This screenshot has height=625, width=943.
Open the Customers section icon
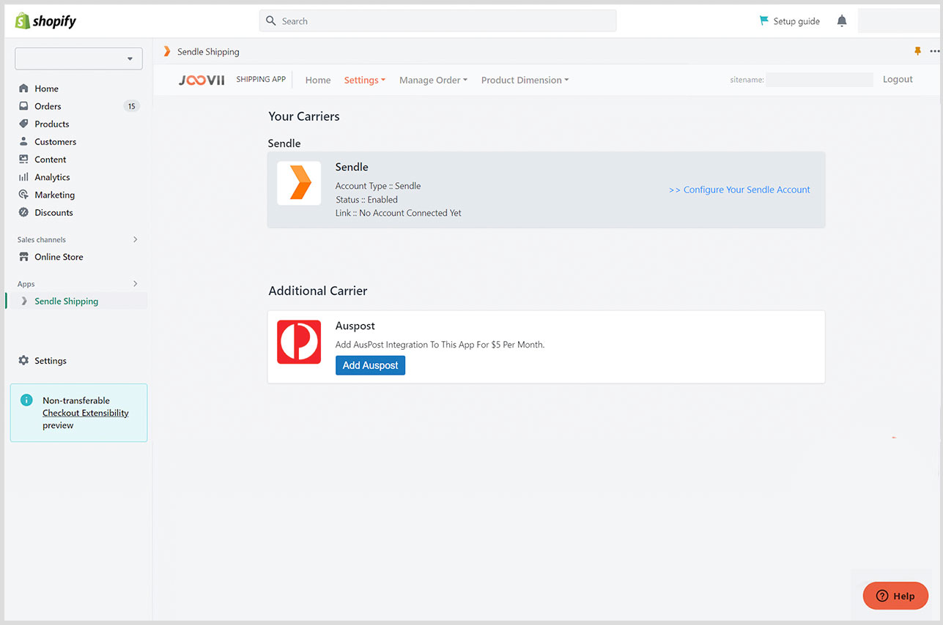tap(25, 141)
